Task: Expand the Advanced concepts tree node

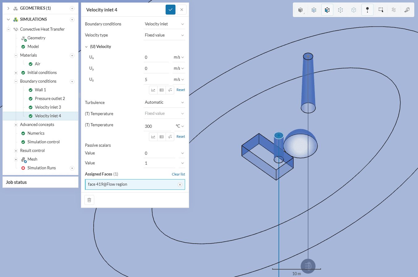Action: [16, 125]
